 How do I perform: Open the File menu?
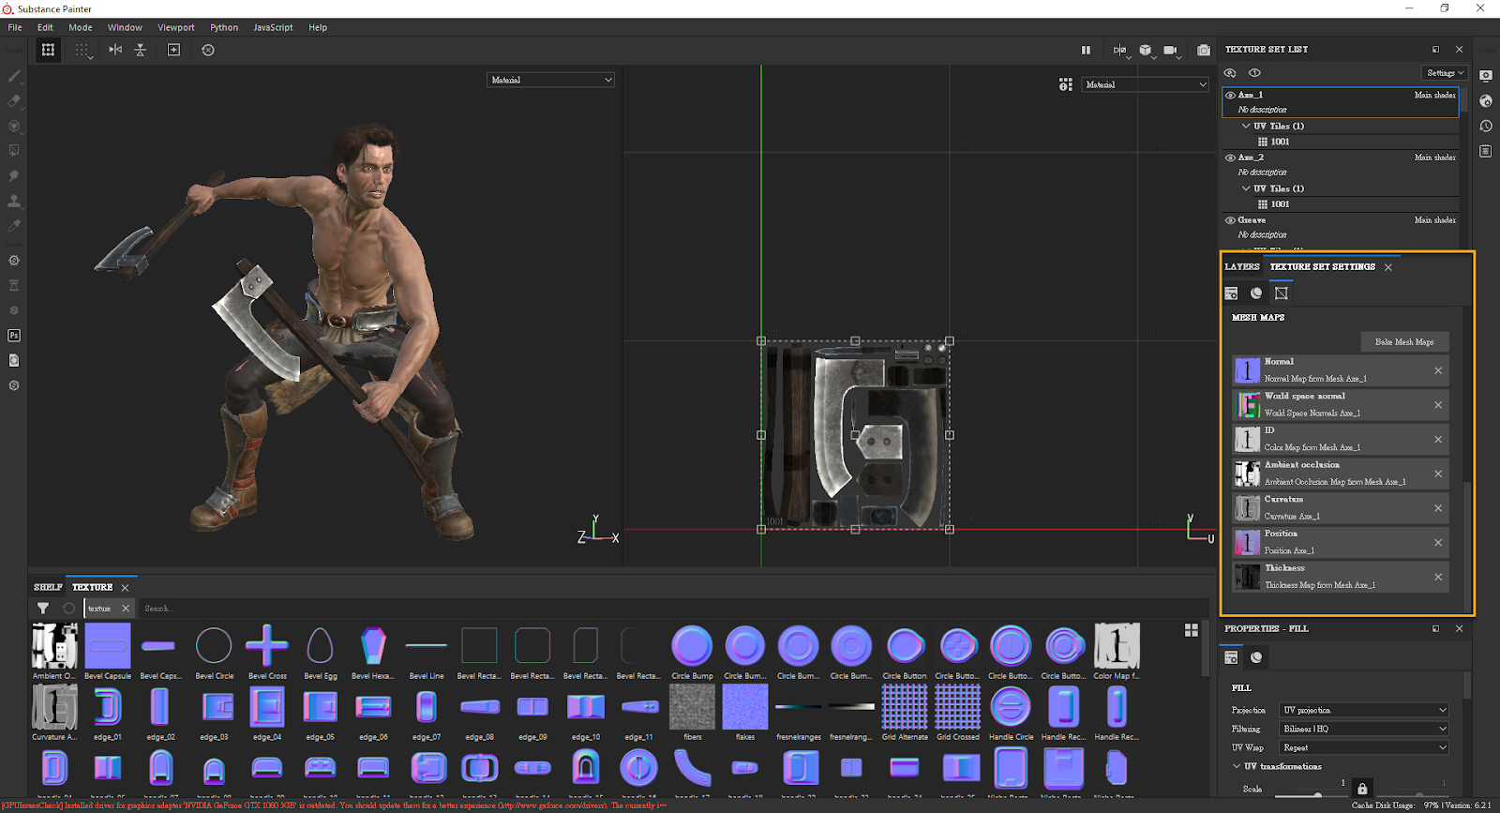coord(15,27)
